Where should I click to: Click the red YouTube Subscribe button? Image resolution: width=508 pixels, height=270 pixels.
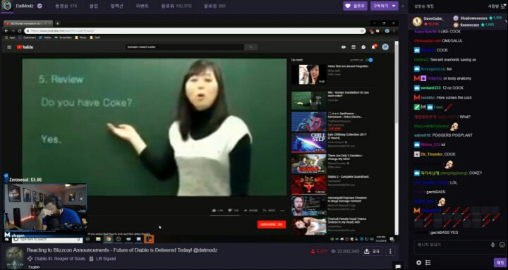272,224
